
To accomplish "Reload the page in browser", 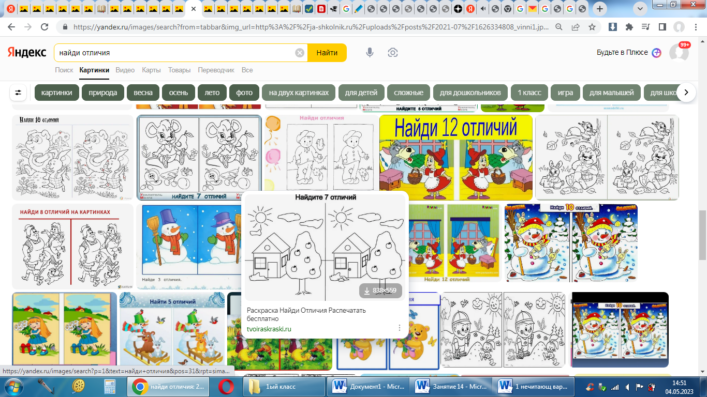I will 45,27.
